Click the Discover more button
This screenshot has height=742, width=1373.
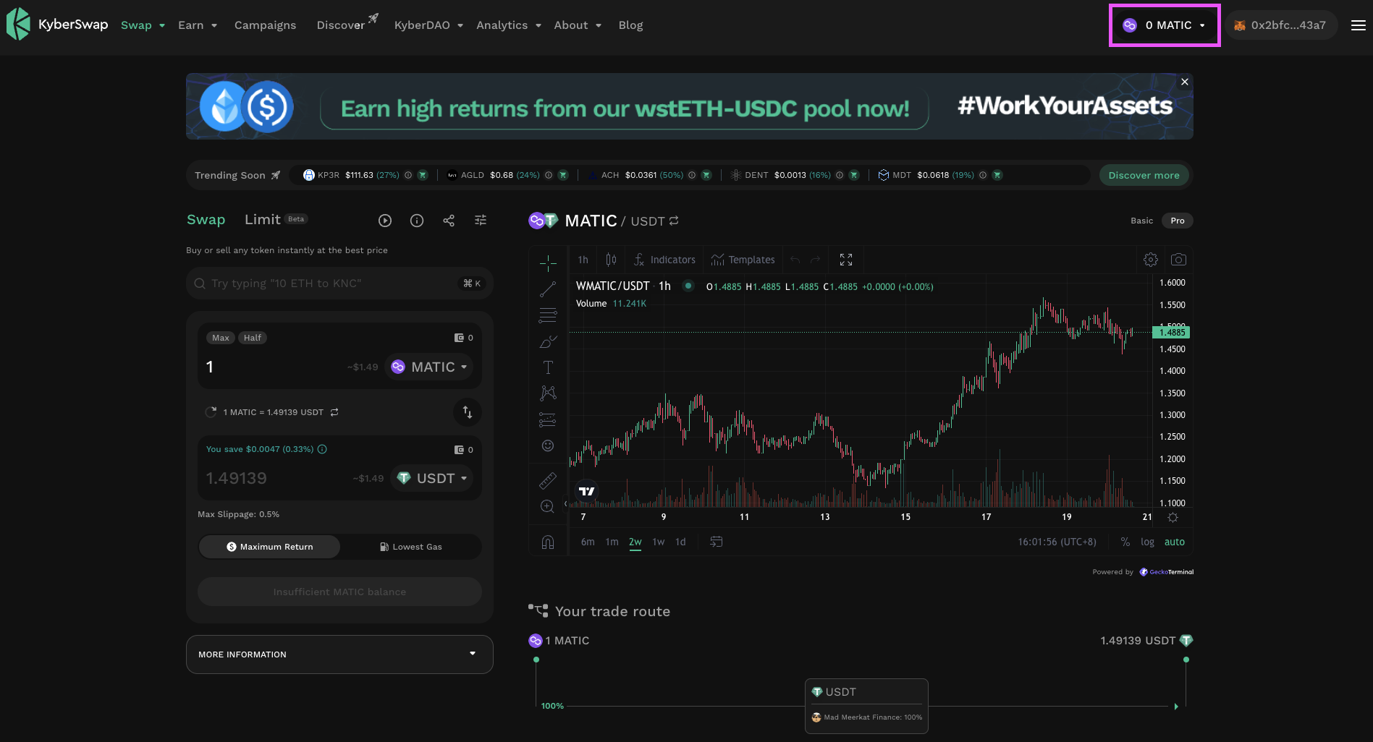pyautogui.click(x=1144, y=175)
